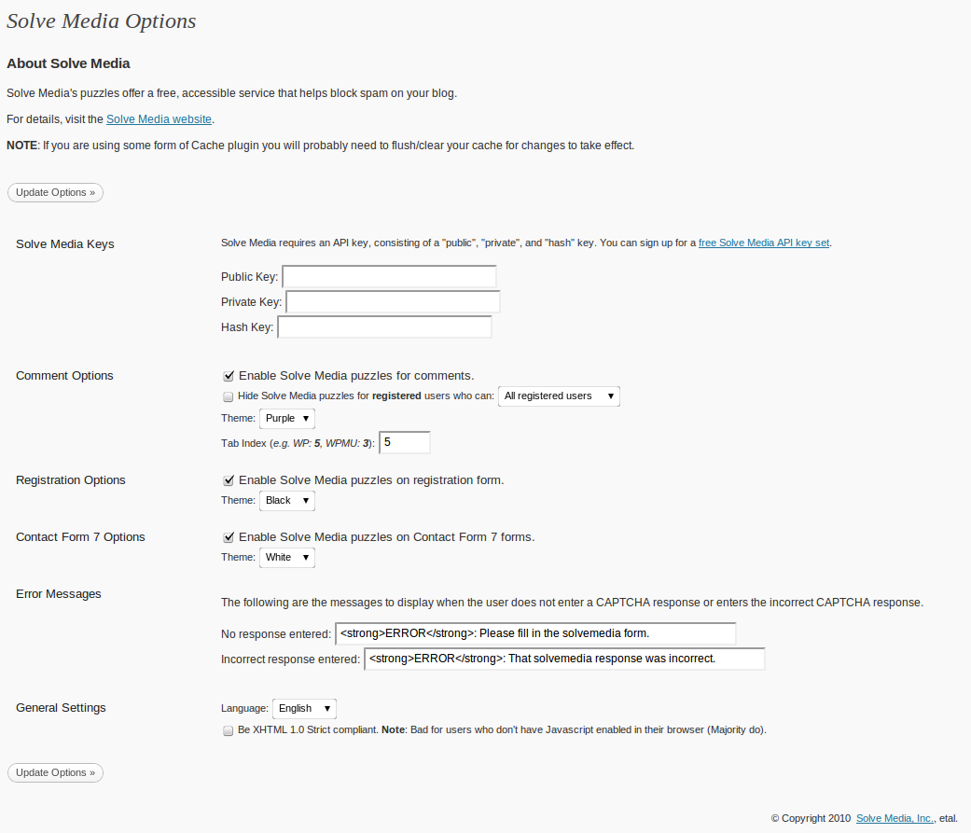
Task: Open the English language dropdown
Action: (304, 709)
